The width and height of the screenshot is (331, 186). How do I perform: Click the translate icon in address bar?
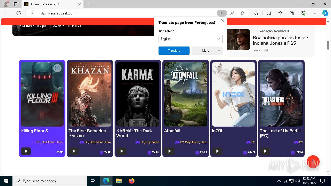click(x=222, y=13)
